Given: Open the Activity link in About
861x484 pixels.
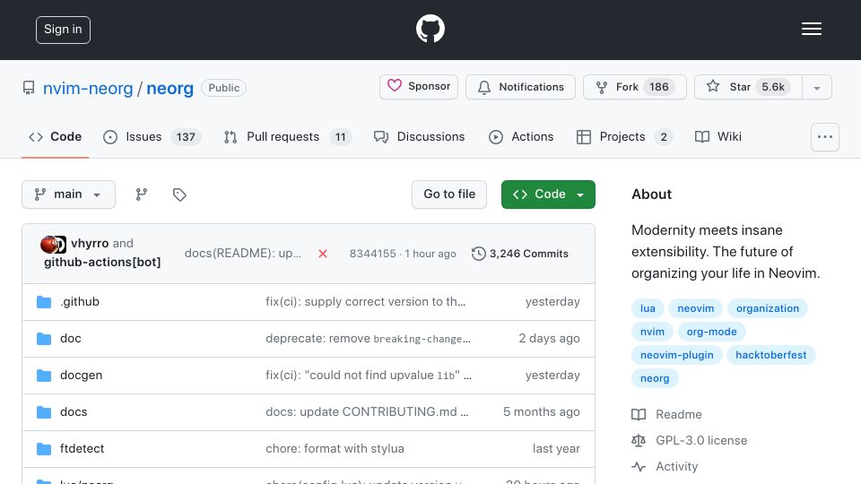Looking at the screenshot, I should [x=665, y=466].
